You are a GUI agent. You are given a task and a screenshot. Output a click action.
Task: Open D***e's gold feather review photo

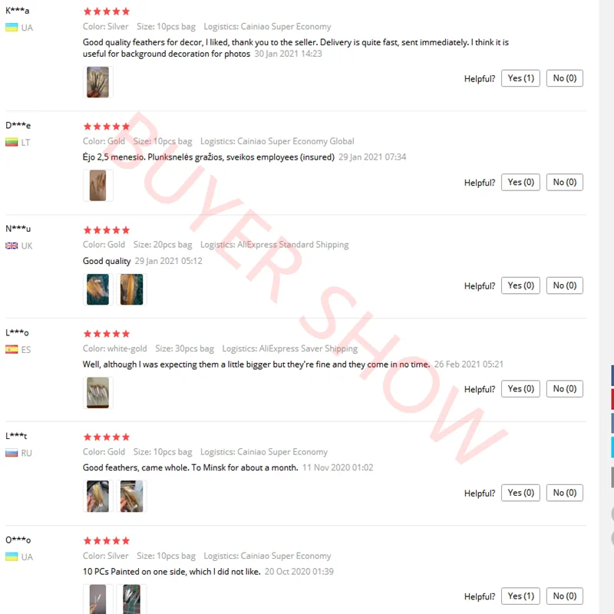(x=98, y=185)
